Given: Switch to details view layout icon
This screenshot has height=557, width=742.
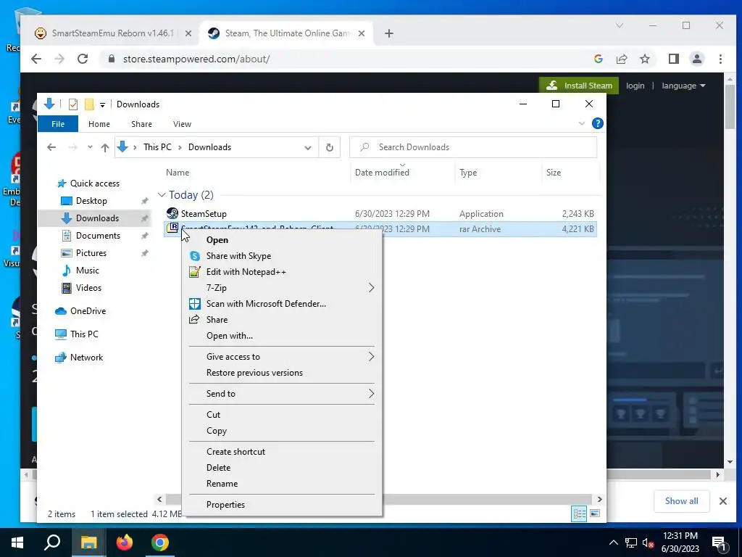Looking at the screenshot, I should tap(579, 513).
